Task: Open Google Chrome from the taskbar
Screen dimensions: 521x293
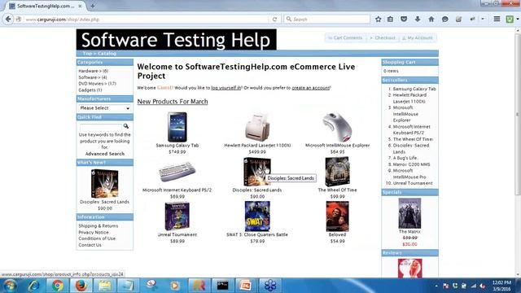Action: 57,286
